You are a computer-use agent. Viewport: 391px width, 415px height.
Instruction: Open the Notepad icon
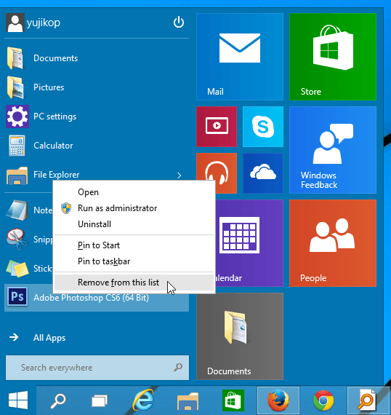pos(17,210)
